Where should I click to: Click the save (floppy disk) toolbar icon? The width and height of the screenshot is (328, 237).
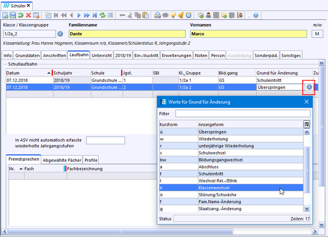point(14,16)
